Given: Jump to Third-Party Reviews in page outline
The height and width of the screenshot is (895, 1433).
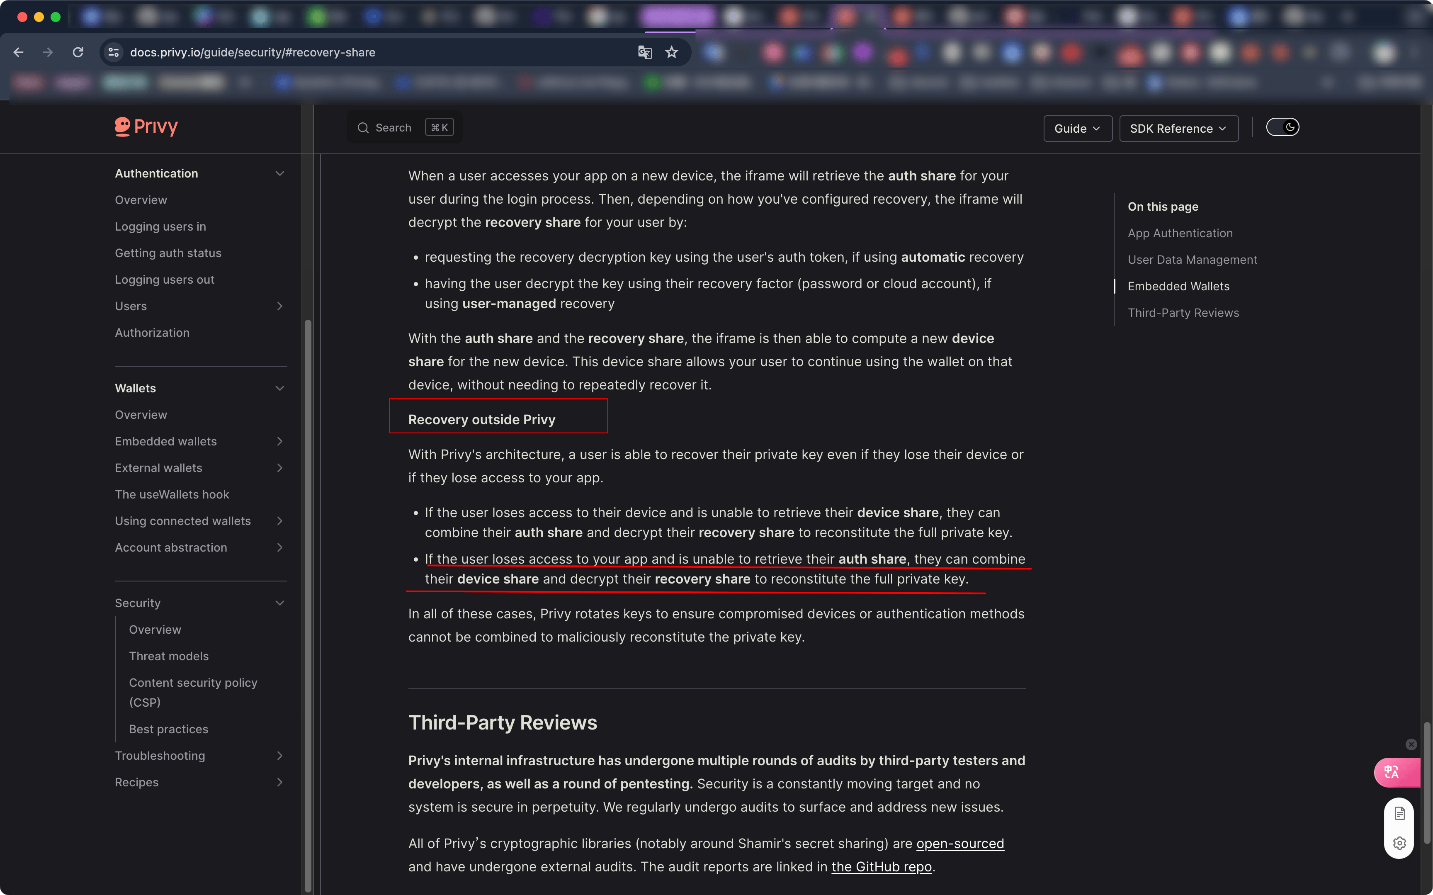Looking at the screenshot, I should [x=1183, y=313].
